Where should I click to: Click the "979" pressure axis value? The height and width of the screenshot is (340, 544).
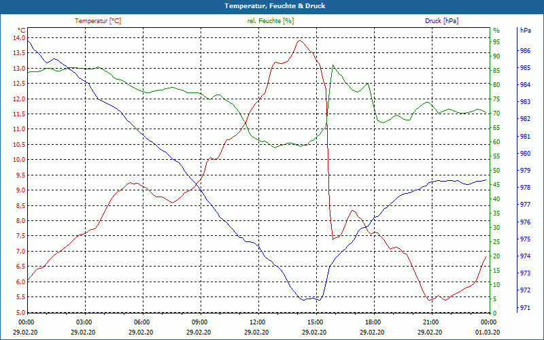point(526,171)
